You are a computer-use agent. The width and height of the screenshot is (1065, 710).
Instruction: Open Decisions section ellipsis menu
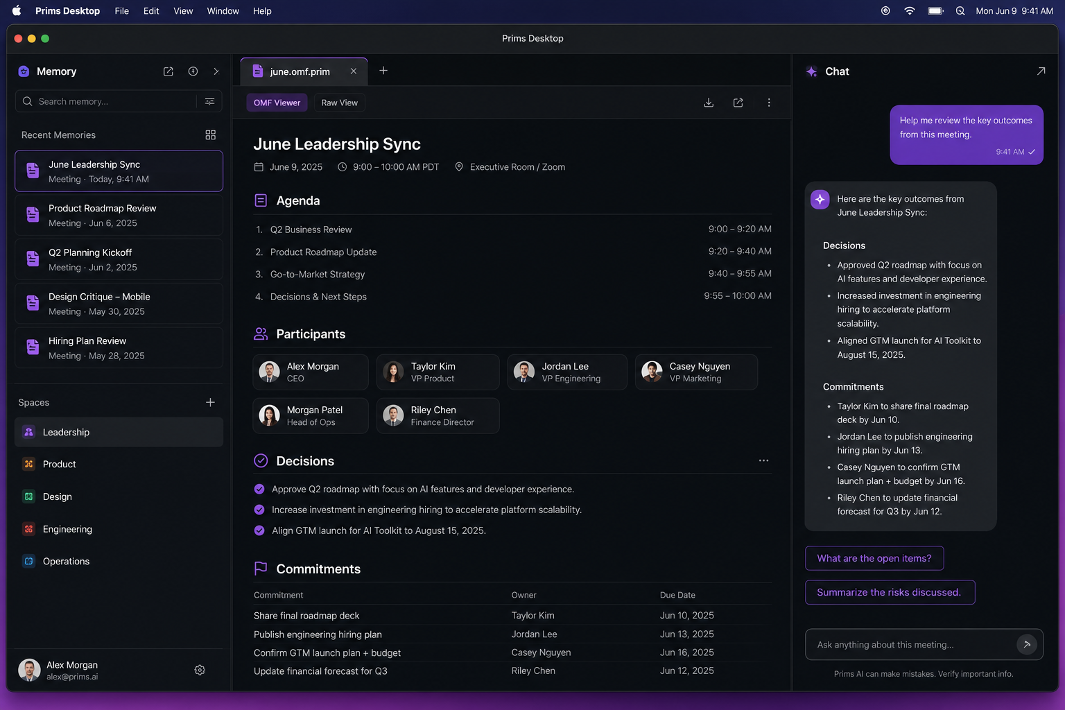pyautogui.click(x=763, y=460)
